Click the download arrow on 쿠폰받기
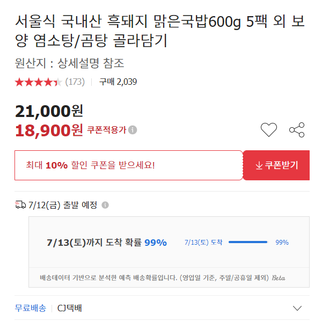Image resolution: width=322 pixels, height=322 pixels. 259,165
